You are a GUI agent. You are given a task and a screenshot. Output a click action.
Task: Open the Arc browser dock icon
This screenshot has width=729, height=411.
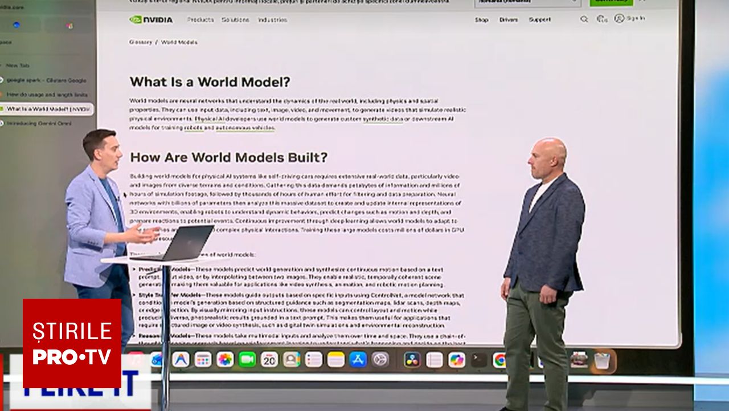click(181, 359)
